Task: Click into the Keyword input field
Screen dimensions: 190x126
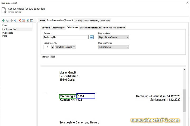Action: point(66,37)
